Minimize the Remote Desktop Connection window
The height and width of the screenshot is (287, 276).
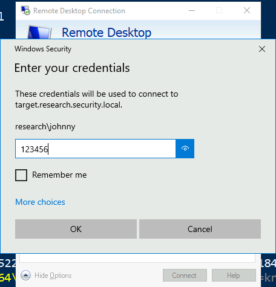(192, 10)
